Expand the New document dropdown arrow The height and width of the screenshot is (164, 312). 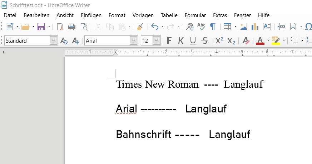click(18, 26)
